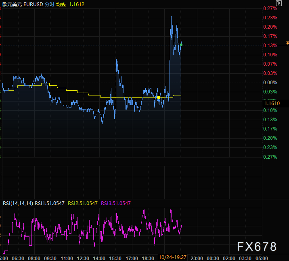Click the 1.1612 average value readout
Viewport: 289px width, 261px height.
[x=77, y=3]
